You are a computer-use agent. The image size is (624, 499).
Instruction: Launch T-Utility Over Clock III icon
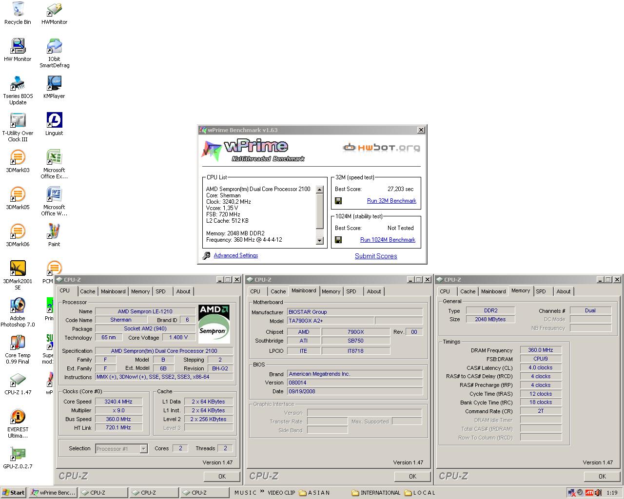coord(18,128)
